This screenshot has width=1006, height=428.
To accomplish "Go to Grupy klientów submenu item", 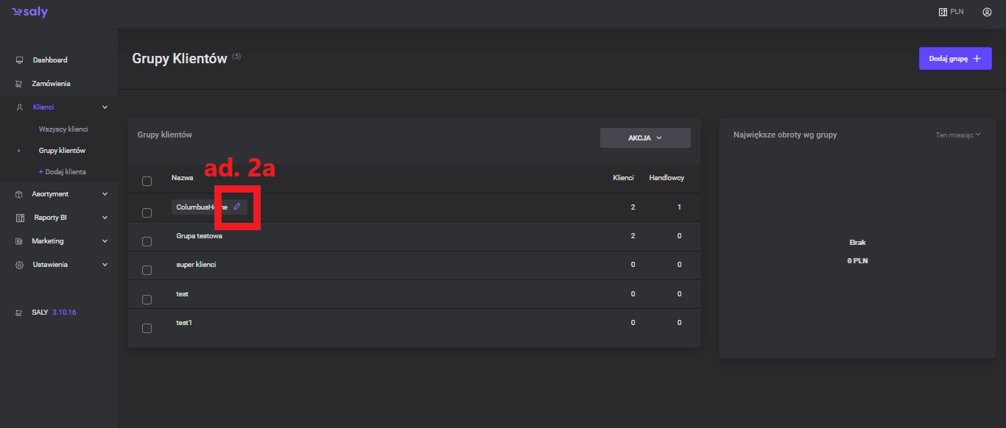I will (x=62, y=151).
